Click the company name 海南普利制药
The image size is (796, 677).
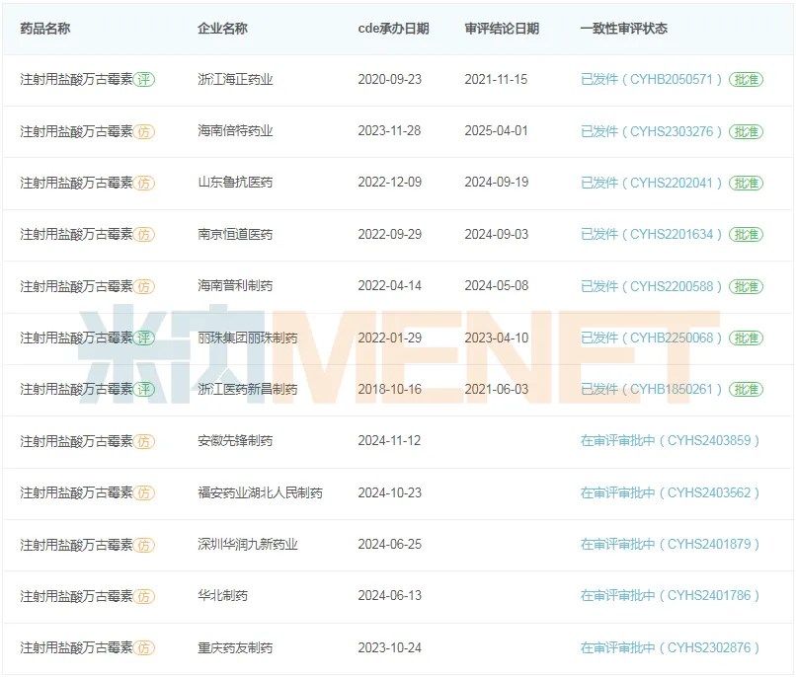(x=235, y=286)
